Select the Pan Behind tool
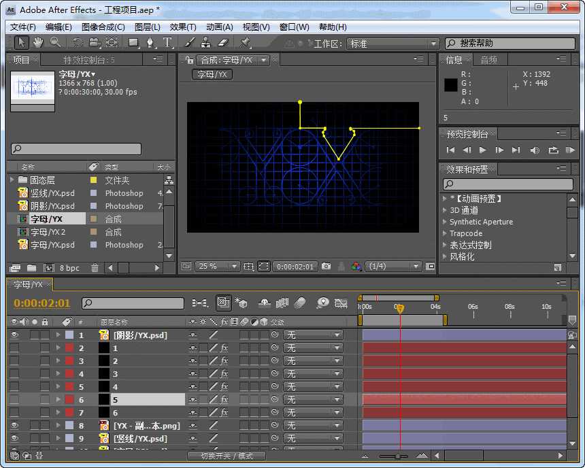 click(x=112, y=43)
